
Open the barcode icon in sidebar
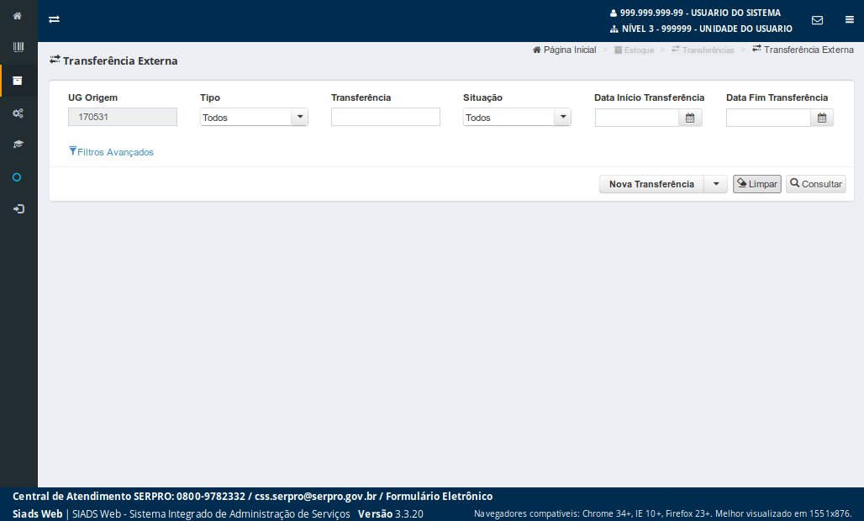coord(18,47)
